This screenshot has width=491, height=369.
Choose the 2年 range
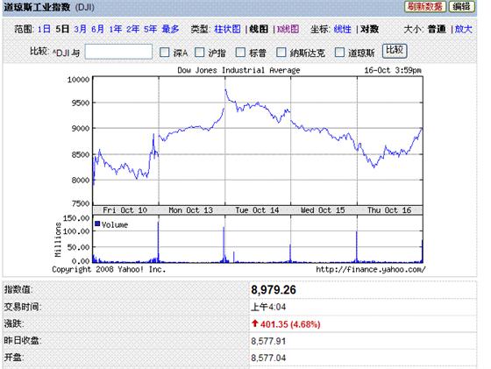132,29
